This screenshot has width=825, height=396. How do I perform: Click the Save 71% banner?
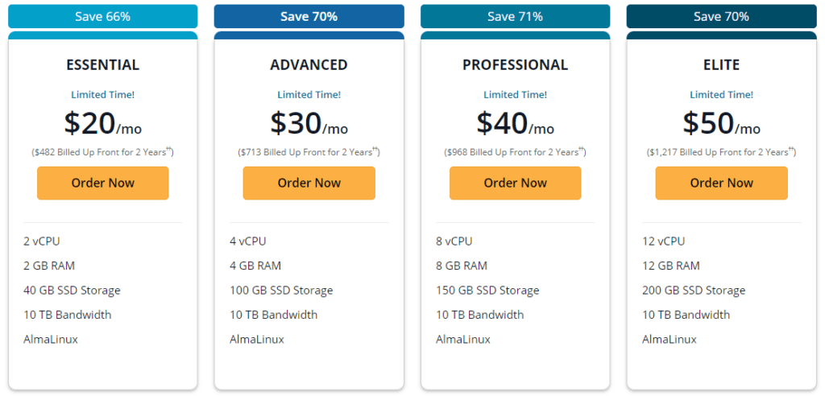click(x=515, y=16)
